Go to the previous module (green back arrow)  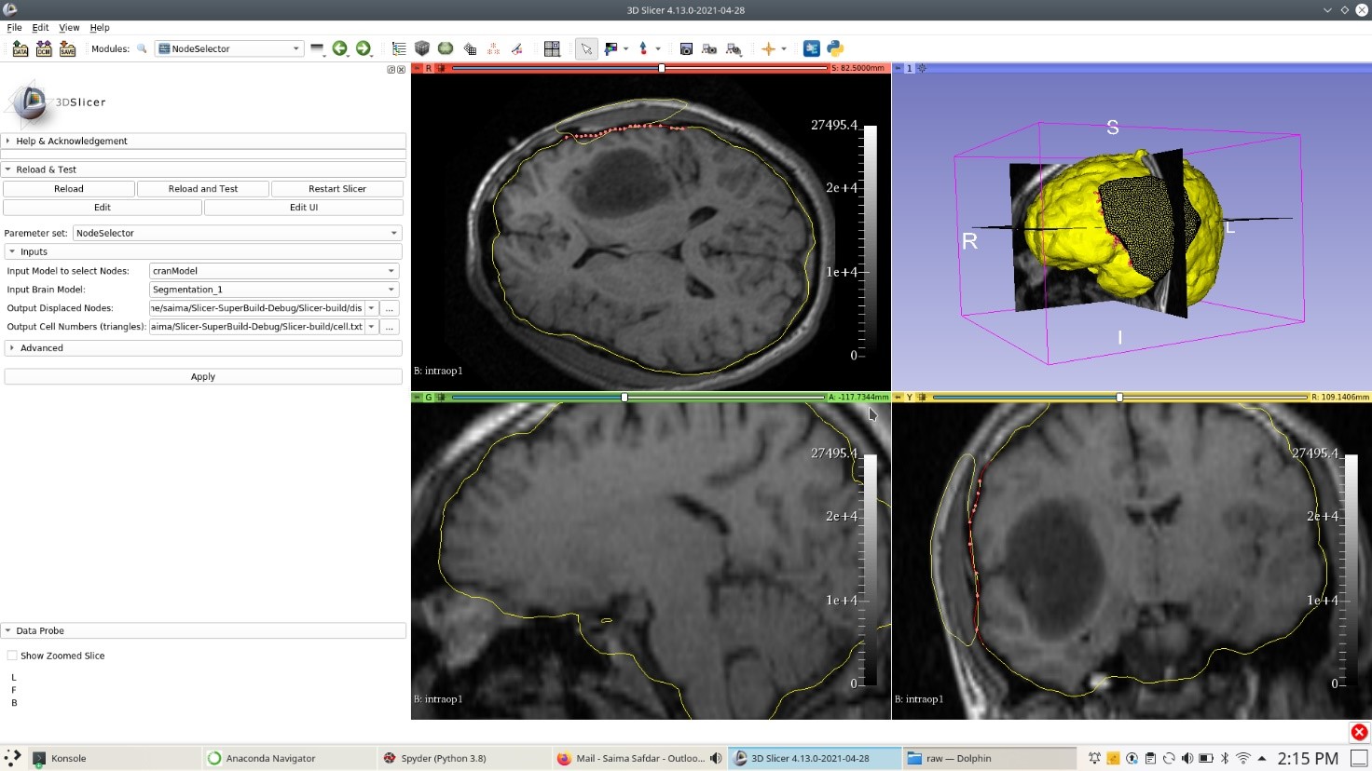339,48
